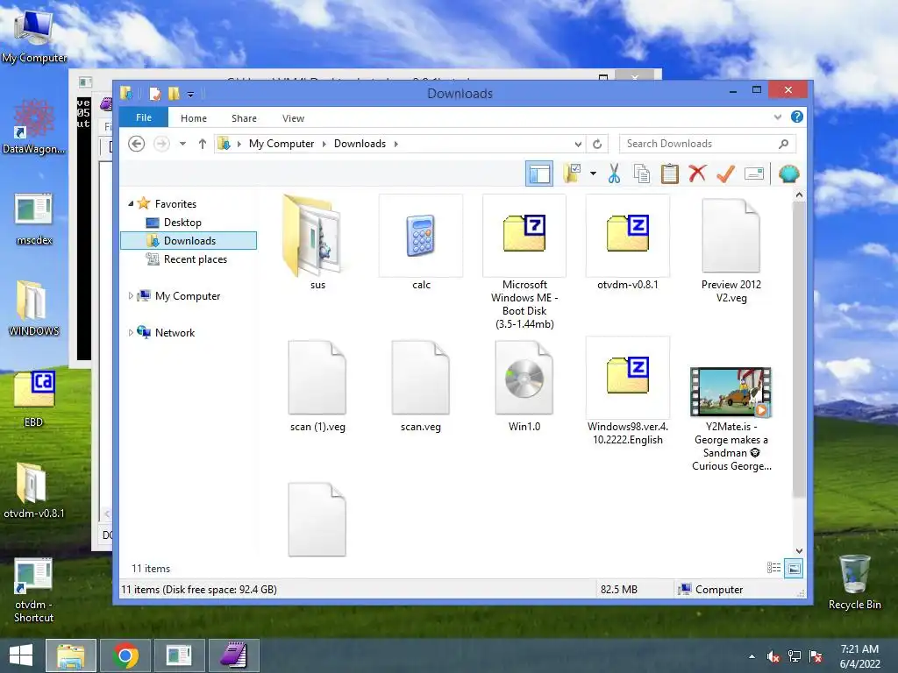Select Desktop in Favorites
Screen dimensions: 898x673
pos(182,222)
